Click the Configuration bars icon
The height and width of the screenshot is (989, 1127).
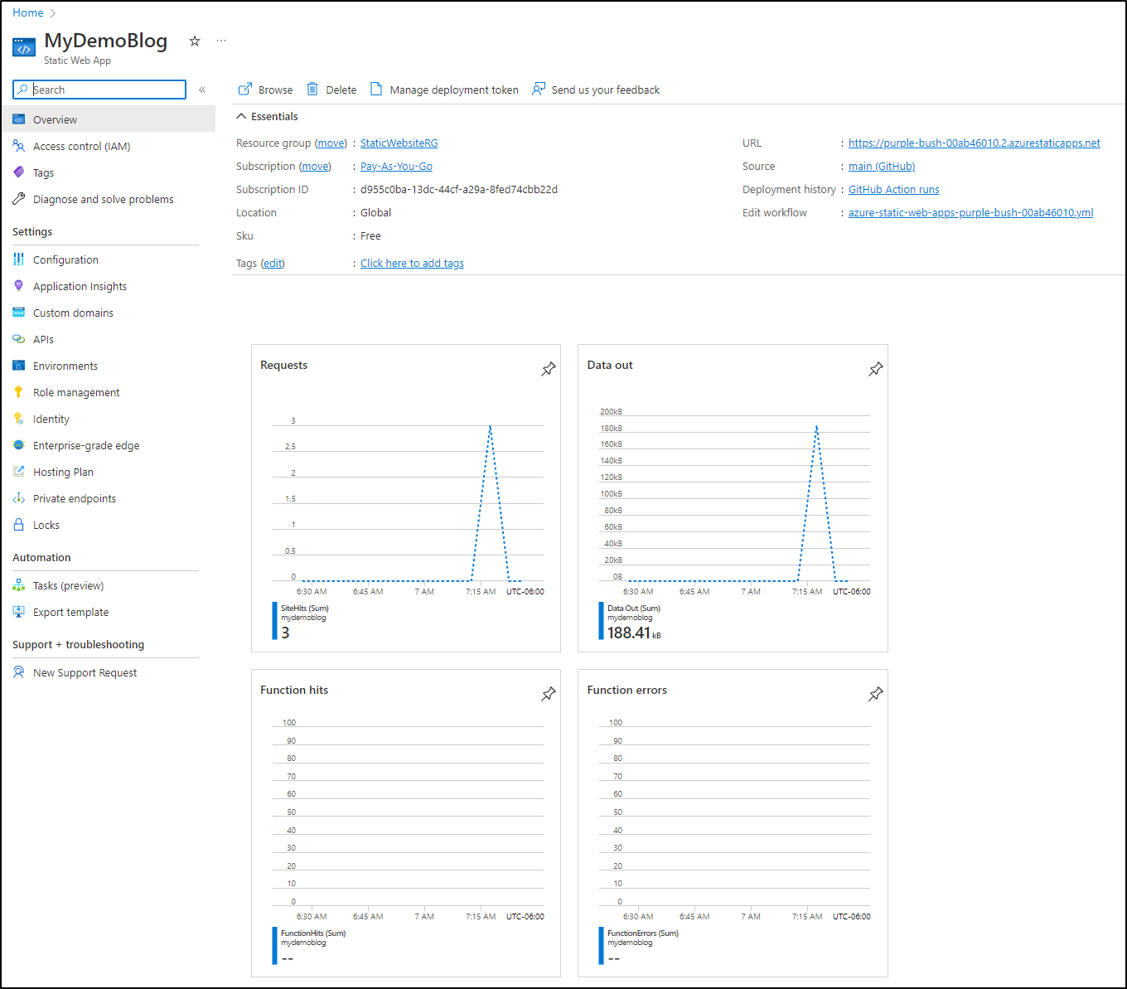pos(19,259)
